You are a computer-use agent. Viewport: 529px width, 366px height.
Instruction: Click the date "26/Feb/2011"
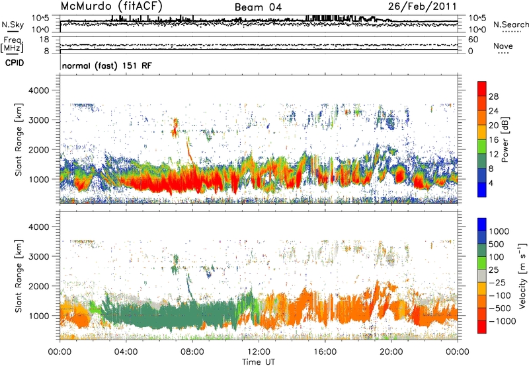pyautogui.click(x=422, y=7)
